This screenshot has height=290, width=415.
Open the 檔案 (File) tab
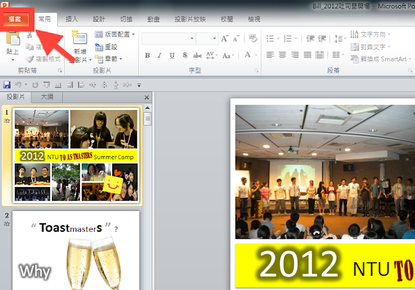coord(15,19)
